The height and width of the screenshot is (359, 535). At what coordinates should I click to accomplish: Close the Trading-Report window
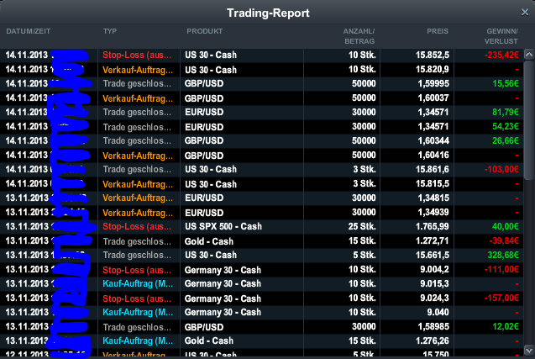pos(525,13)
